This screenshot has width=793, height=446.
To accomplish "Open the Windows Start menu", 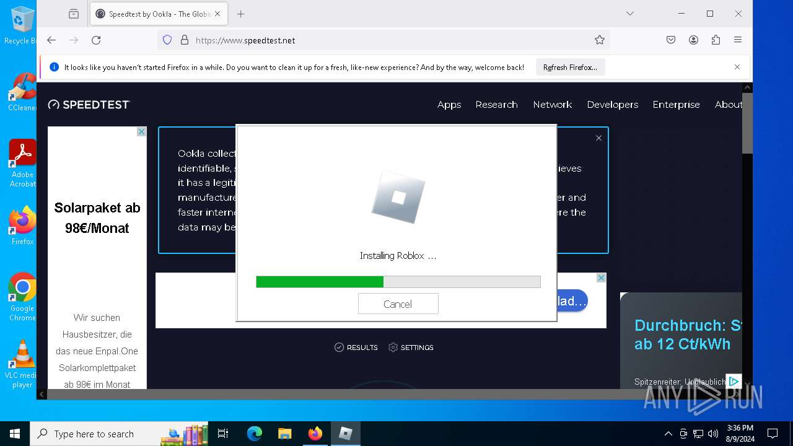I will pyautogui.click(x=15, y=434).
